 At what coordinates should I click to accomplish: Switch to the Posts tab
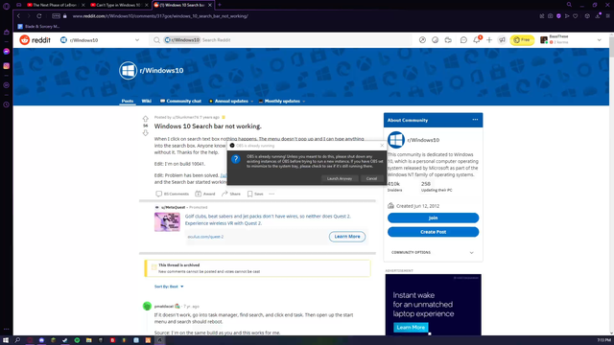[128, 101]
